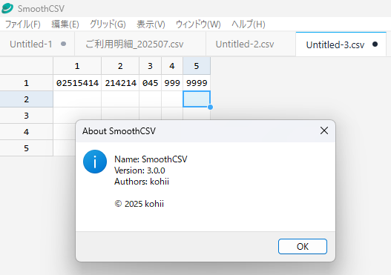Click the OK button

pyautogui.click(x=303, y=246)
